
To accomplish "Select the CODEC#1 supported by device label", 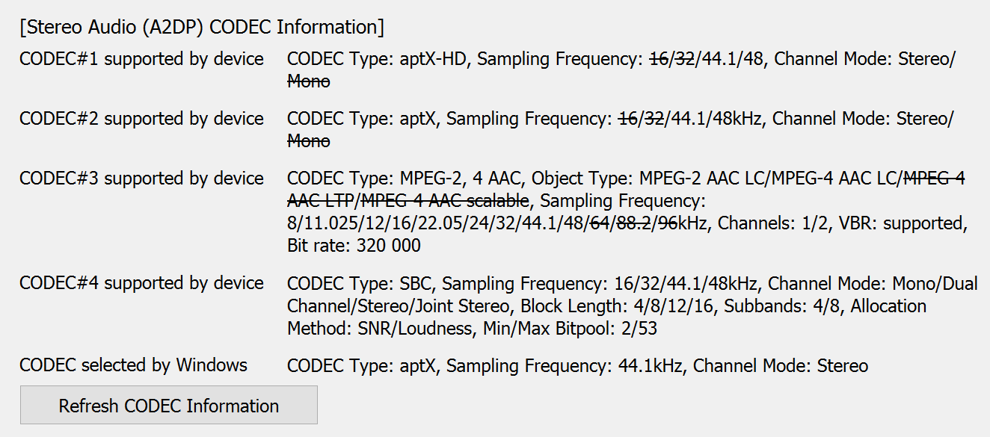I will [141, 59].
